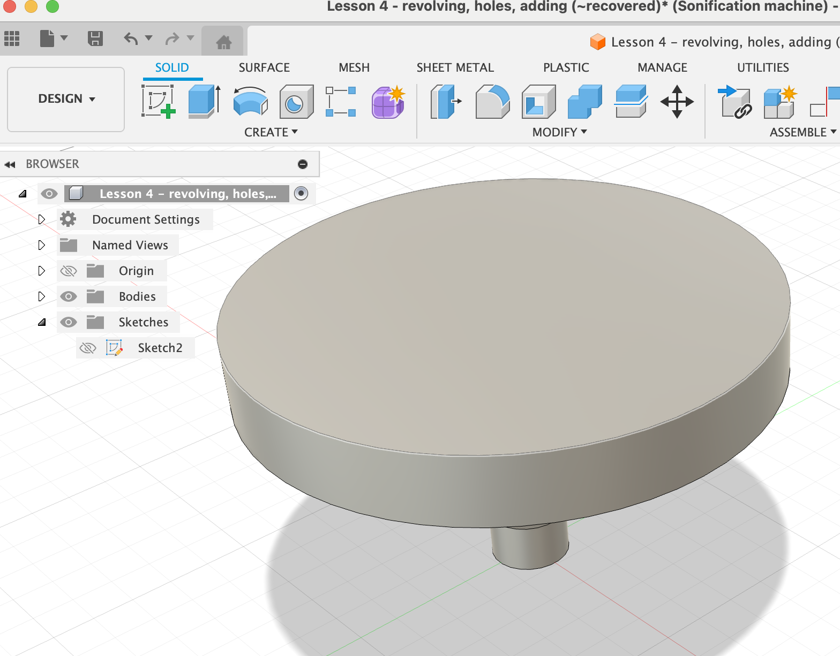Expand the Document Settings node
The image size is (840, 656).
pos(42,219)
